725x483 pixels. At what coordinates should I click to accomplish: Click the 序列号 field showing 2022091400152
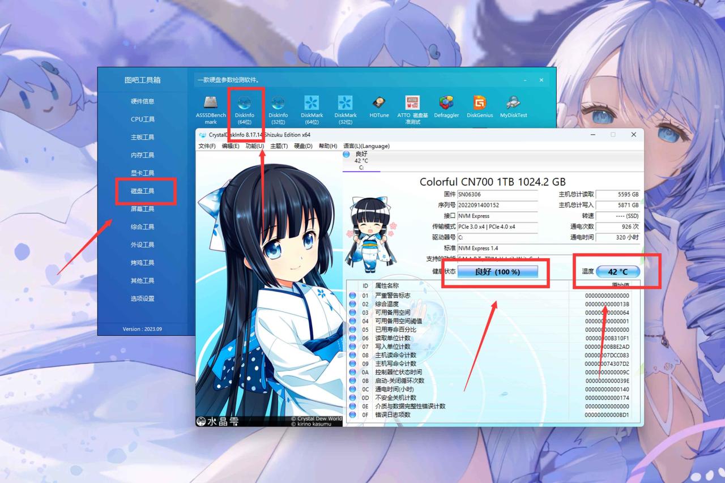[497, 205]
